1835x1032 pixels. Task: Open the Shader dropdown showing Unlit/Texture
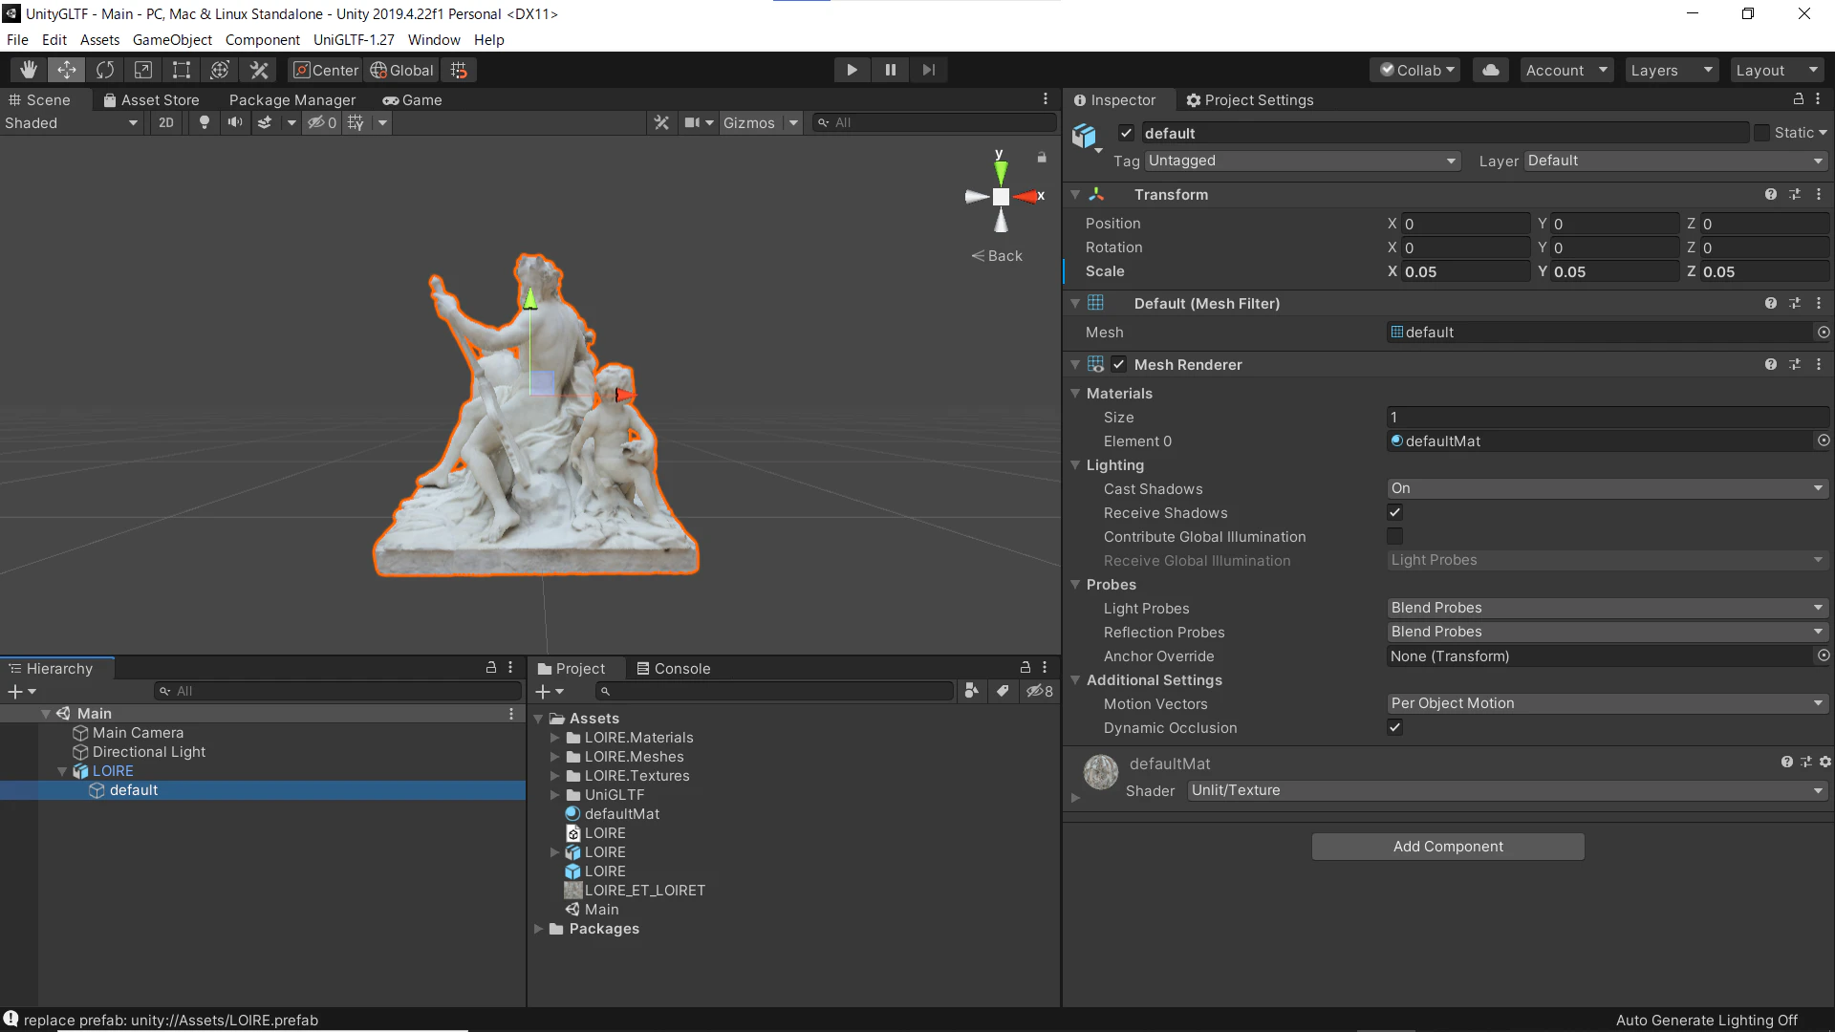[x=1508, y=790]
